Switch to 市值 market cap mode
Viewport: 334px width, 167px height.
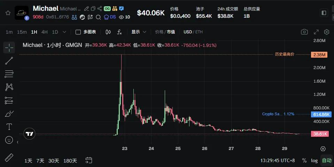(171, 32)
